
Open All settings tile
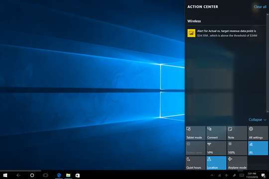tap(258, 133)
